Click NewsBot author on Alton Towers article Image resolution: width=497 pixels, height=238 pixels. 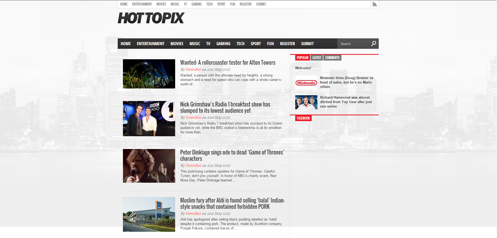pos(193,69)
